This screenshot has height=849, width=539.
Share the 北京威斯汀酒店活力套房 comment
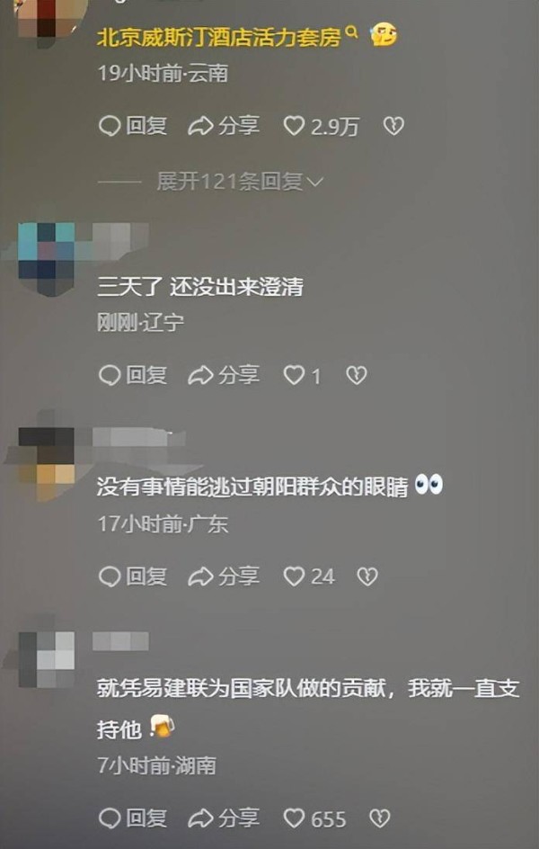coord(224,126)
